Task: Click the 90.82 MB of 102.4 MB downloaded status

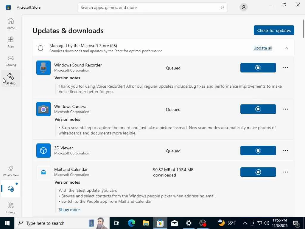Action: click(x=173, y=172)
